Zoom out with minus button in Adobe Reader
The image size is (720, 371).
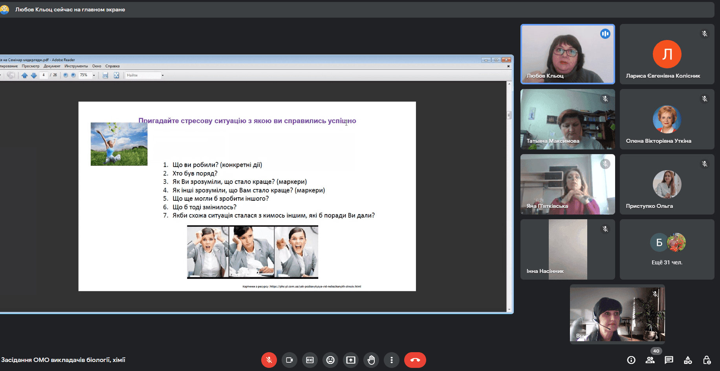click(66, 75)
